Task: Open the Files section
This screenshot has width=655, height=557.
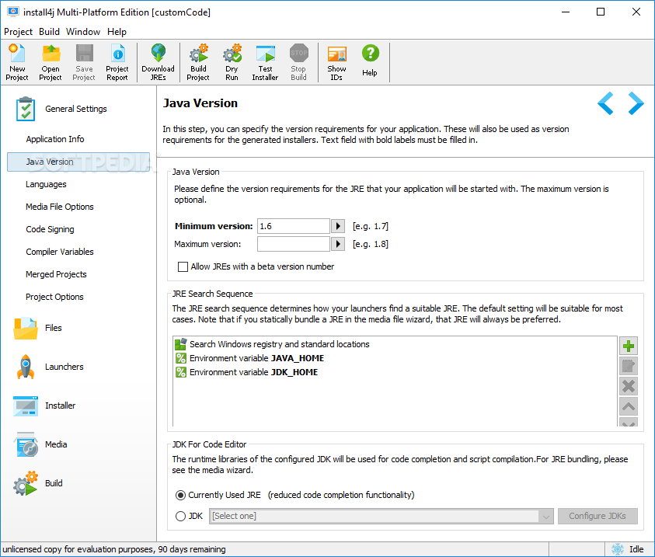Action: tap(38, 328)
